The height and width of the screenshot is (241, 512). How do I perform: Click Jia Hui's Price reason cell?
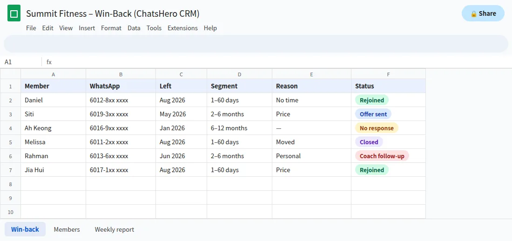[x=311, y=170]
